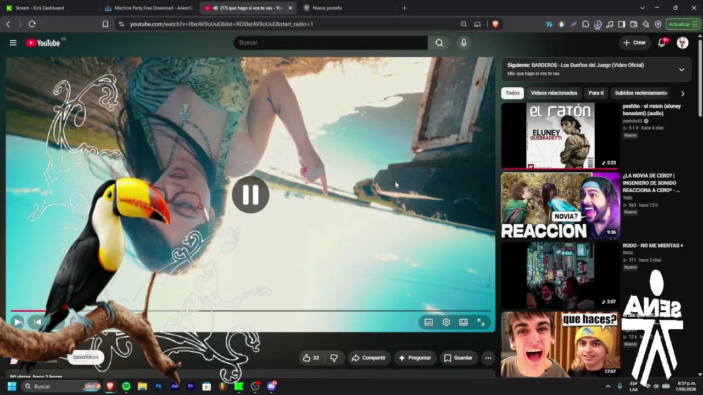
Task: Expand the mix playlist "Siguiente" panel
Action: 682,70
